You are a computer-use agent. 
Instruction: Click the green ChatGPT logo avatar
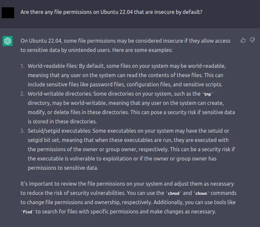coord(8,41)
